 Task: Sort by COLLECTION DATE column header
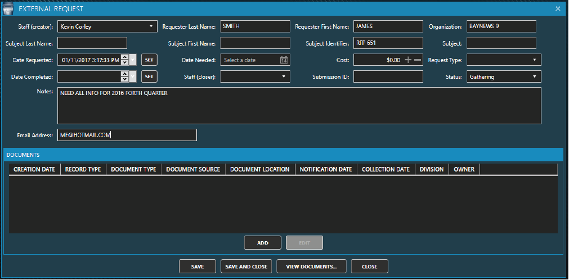[386, 169]
